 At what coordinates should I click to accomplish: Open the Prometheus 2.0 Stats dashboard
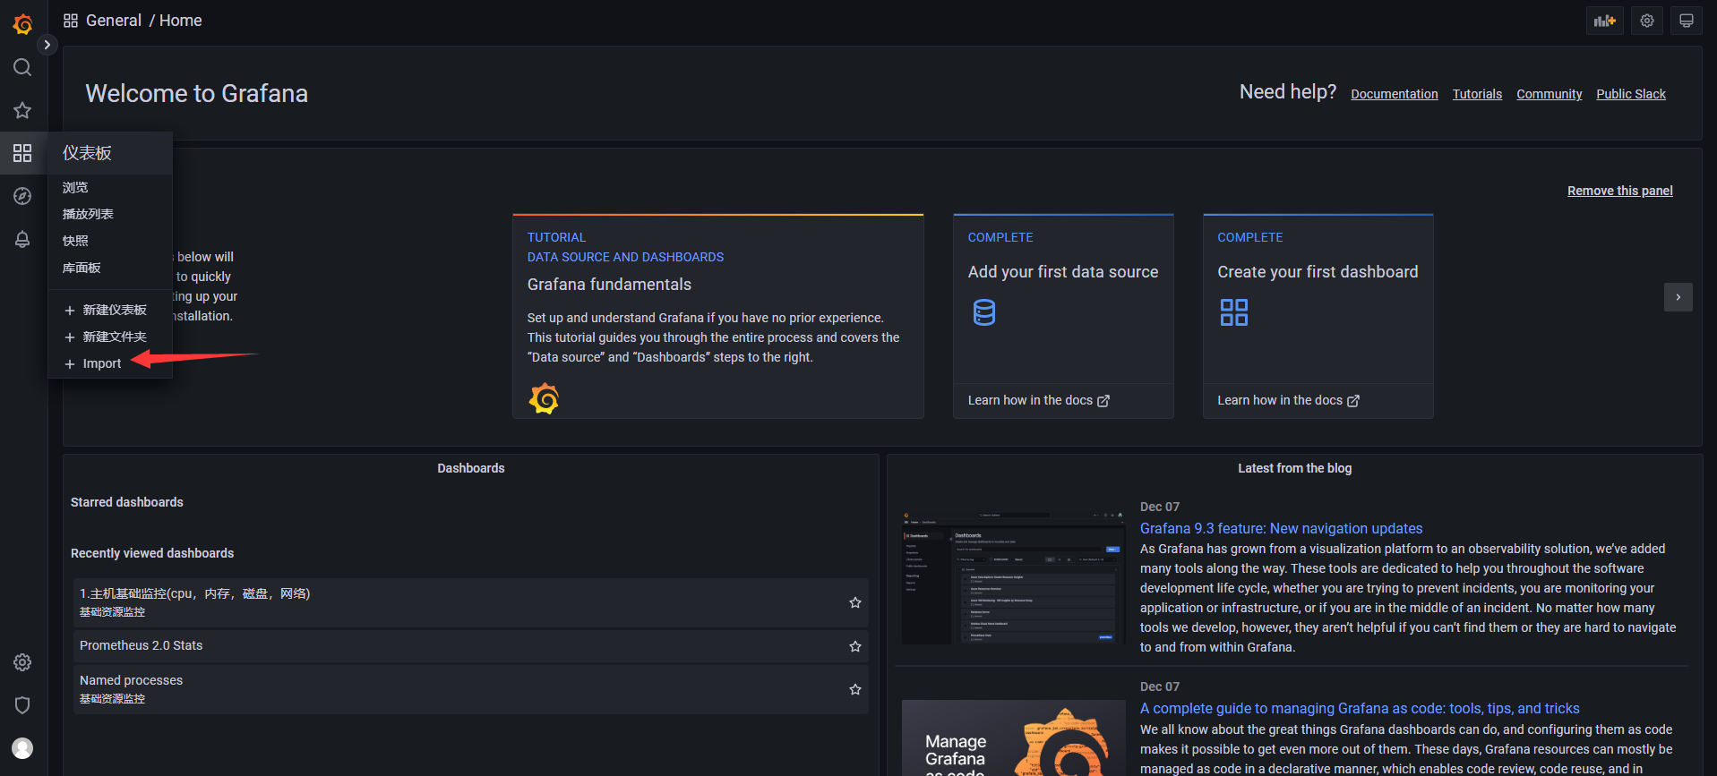click(x=471, y=645)
